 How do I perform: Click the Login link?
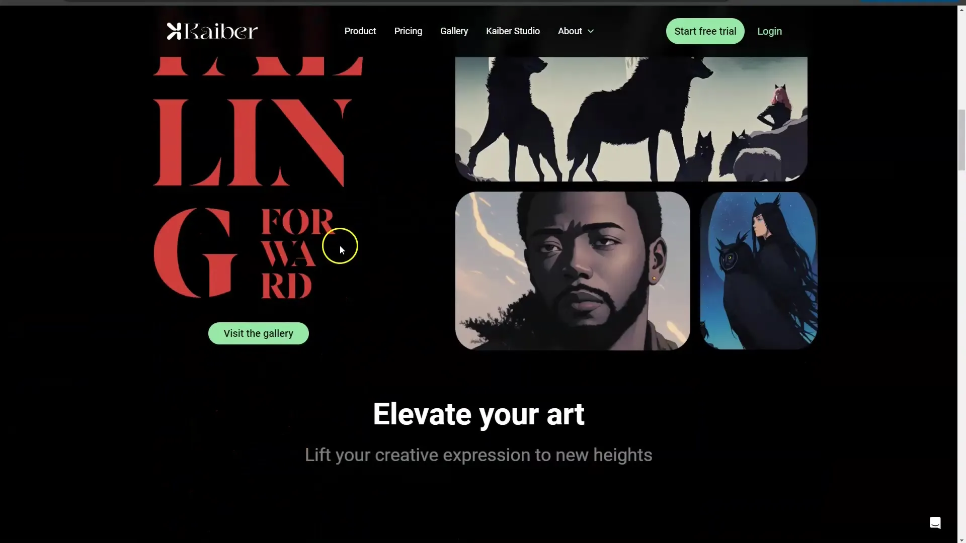(769, 31)
